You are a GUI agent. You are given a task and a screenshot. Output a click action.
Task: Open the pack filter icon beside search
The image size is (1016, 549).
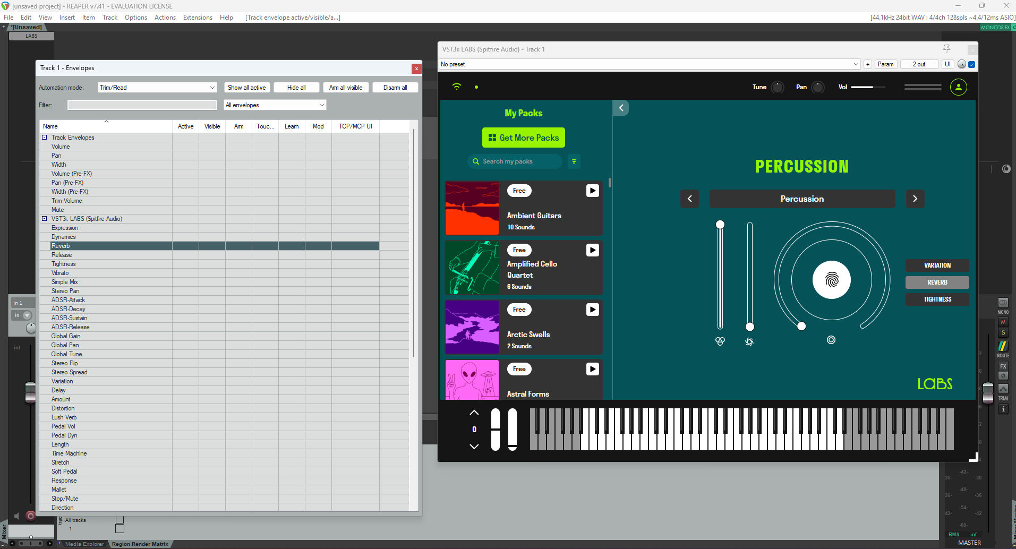574,161
